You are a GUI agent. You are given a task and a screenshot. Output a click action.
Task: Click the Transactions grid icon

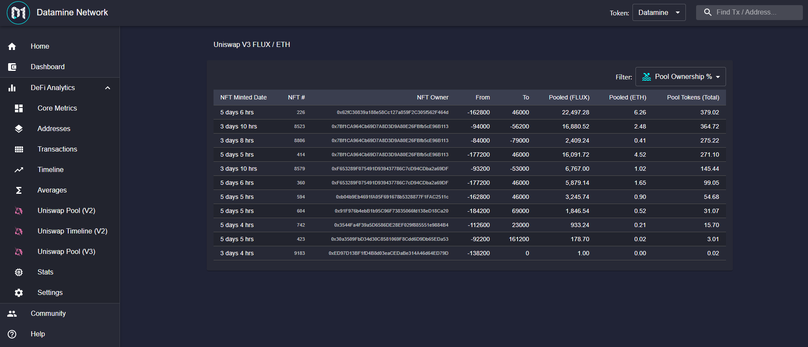(19, 149)
